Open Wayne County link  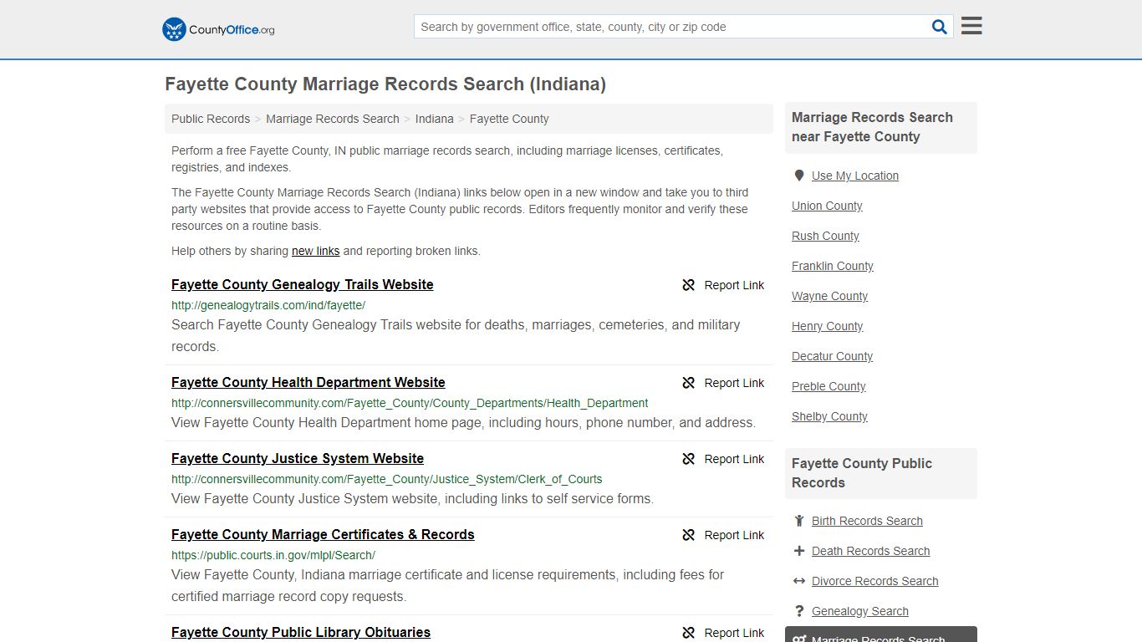829,296
